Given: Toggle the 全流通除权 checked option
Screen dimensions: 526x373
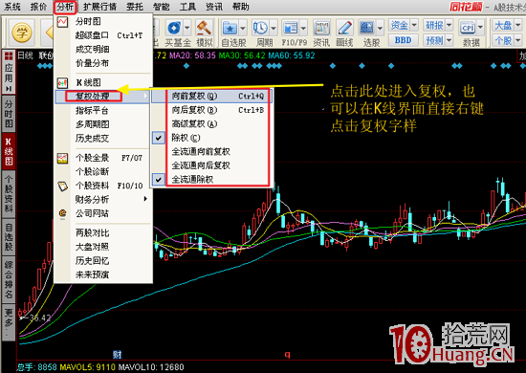Looking at the screenshot, I should point(192,180).
